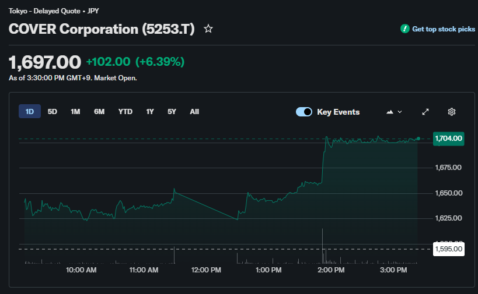Click the 11:00 AM axis label
Screen dimensions: 478x294
click(144, 270)
